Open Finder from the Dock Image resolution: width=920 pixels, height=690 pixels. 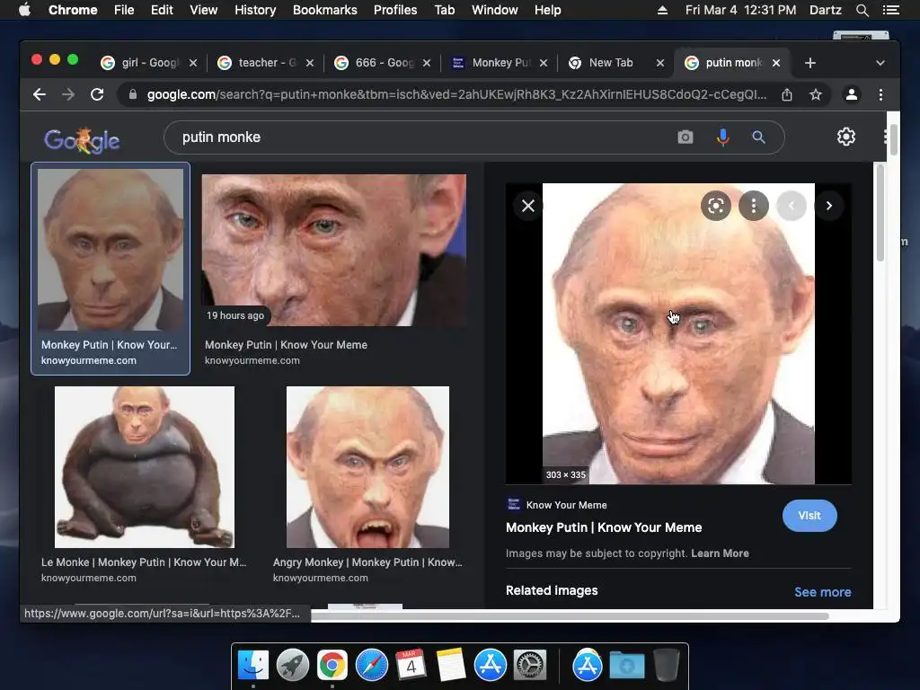(252, 666)
